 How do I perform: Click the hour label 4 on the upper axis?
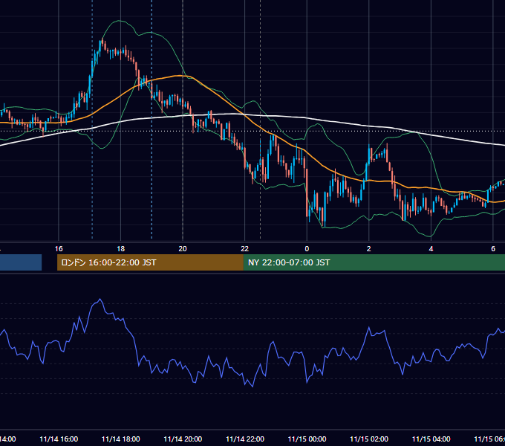coord(431,249)
